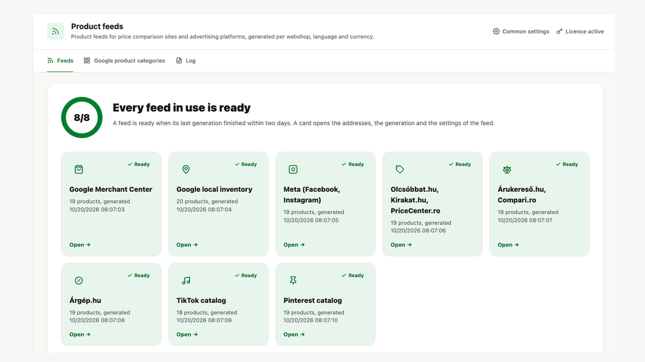This screenshot has width=645, height=362.
Task: Click the Pinterest catalog card title
Action: [313, 301]
